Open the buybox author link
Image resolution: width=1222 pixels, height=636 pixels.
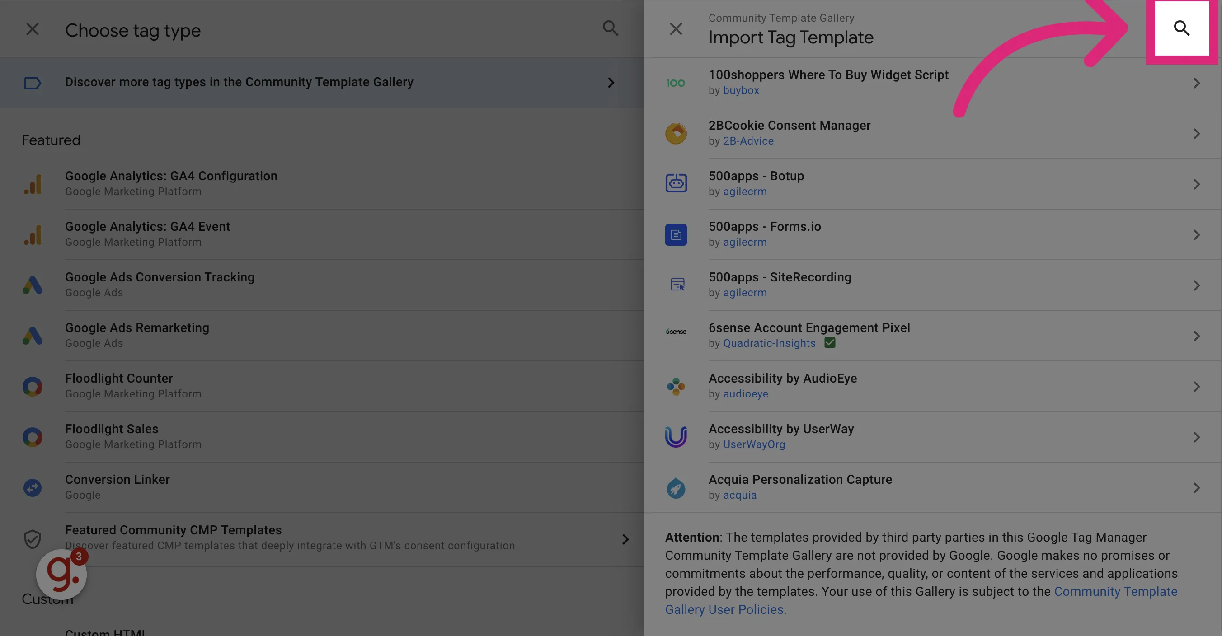pos(741,90)
